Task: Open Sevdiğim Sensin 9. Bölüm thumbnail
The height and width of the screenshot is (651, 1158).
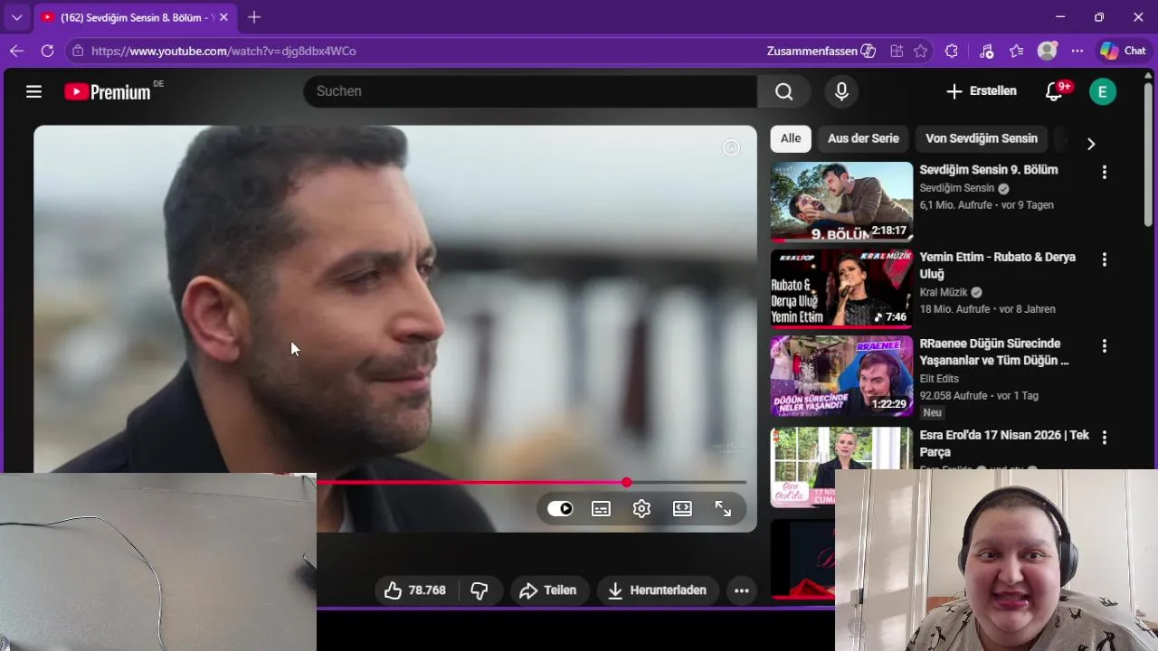Action: [x=841, y=203]
